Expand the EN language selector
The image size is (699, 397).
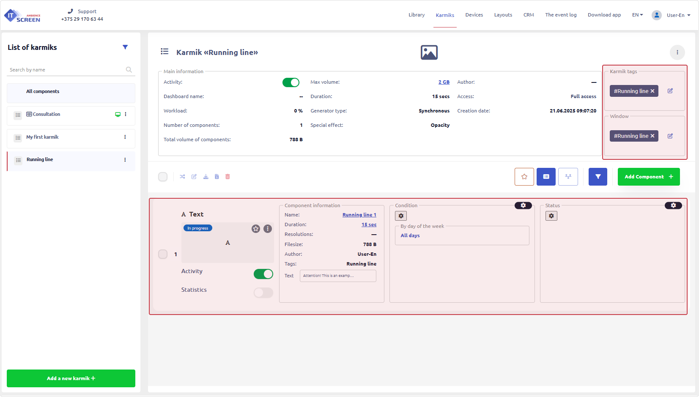point(637,15)
